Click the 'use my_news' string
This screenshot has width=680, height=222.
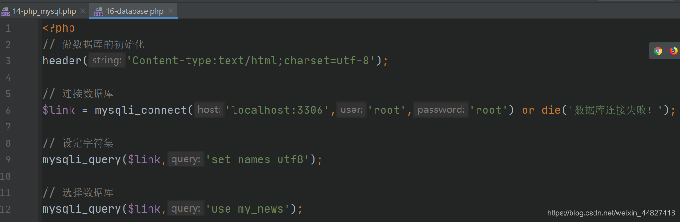click(248, 209)
